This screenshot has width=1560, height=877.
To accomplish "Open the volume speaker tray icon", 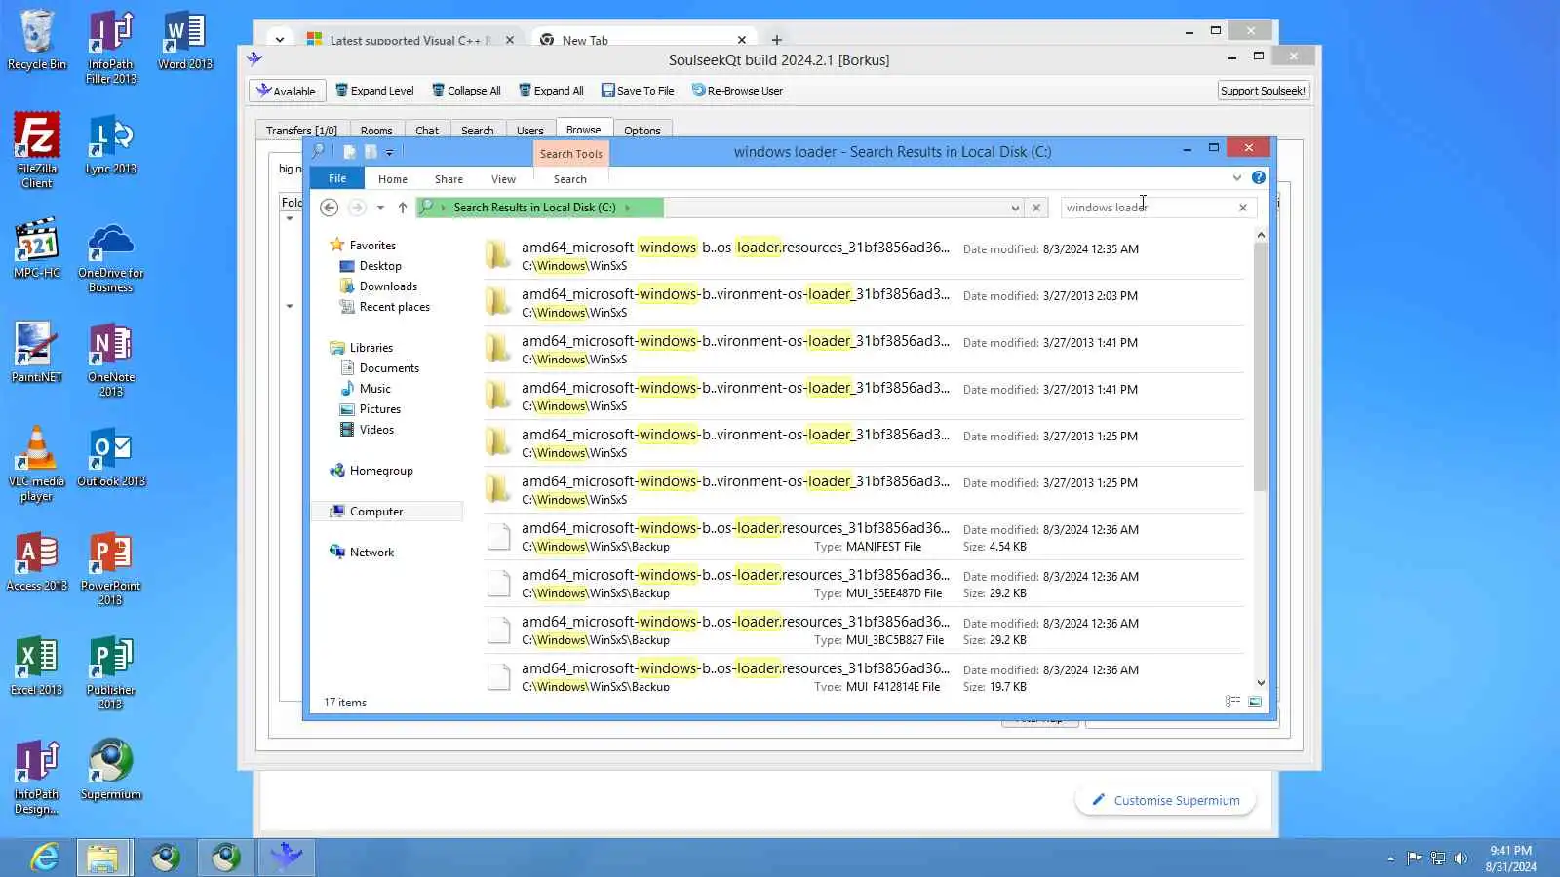I will tap(1461, 858).
